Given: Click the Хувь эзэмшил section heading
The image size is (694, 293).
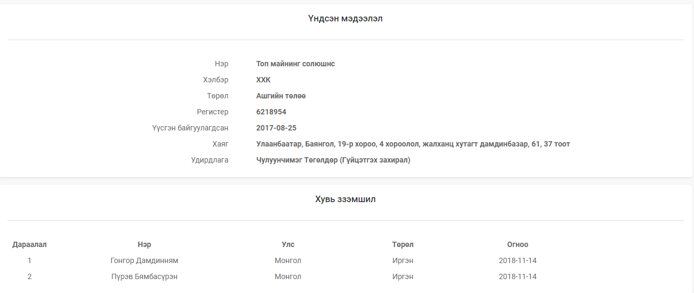Looking at the screenshot, I should click(345, 199).
